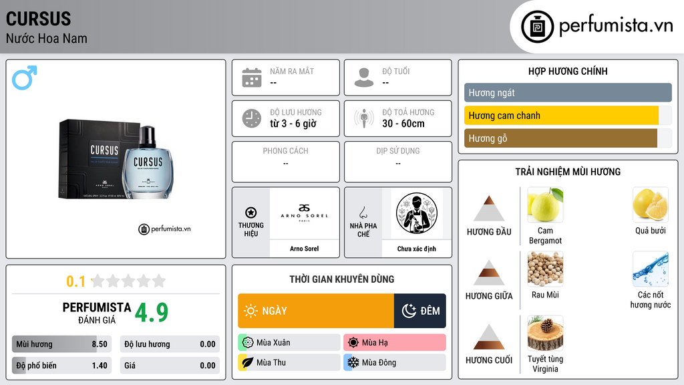Click the blue male gender symbol icon
The height and width of the screenshot is (385, 684).
click(x=25, y=78)
